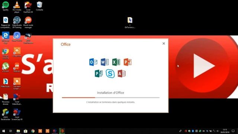The width and height of the screenshot is (238, 134).
Task: Close the Office installation dialog
Action: [x=164, y=44]
